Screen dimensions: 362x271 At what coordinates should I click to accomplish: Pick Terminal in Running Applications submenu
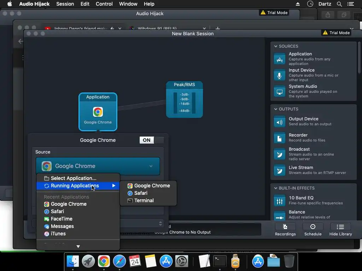[148, 200]
